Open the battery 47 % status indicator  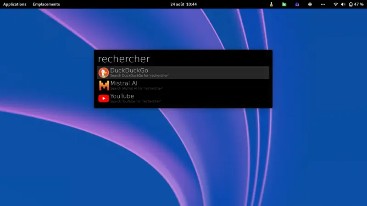356,4
